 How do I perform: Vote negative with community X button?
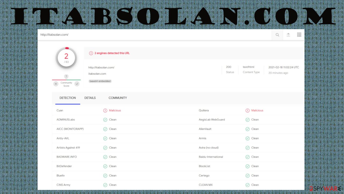pyautogui.click(x=56, y=84)
